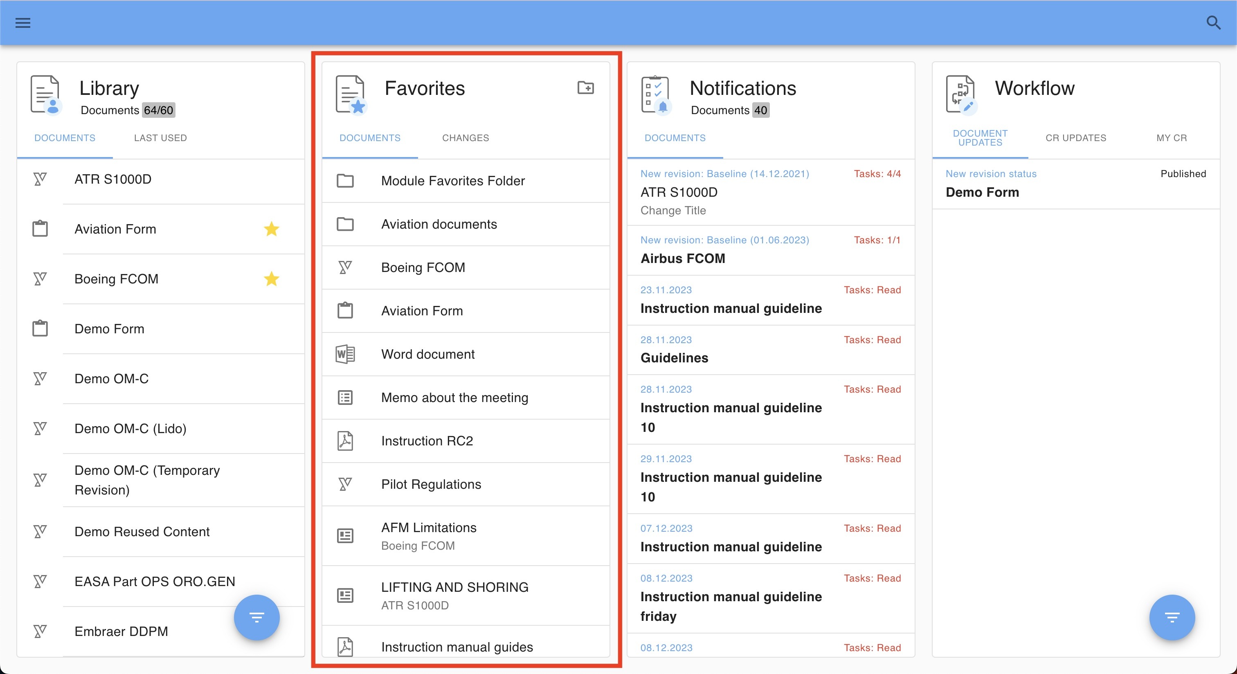Open the CR Updates tab
This screenshot has width=1237, height=674.
[1076, 138]
